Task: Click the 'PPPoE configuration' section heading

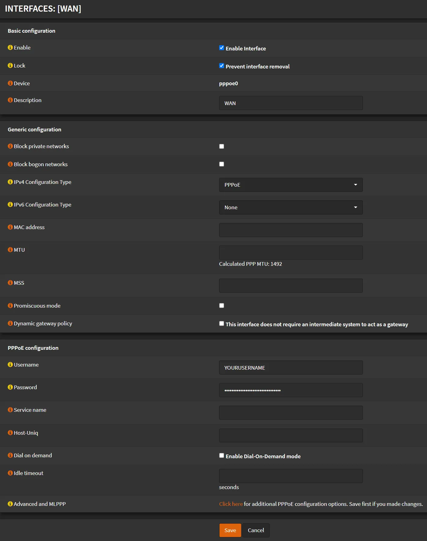Action: (33, 348)
